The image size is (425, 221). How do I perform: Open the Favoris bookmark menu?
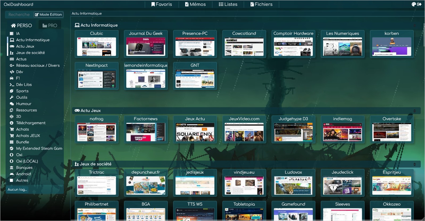click(162, 4)
